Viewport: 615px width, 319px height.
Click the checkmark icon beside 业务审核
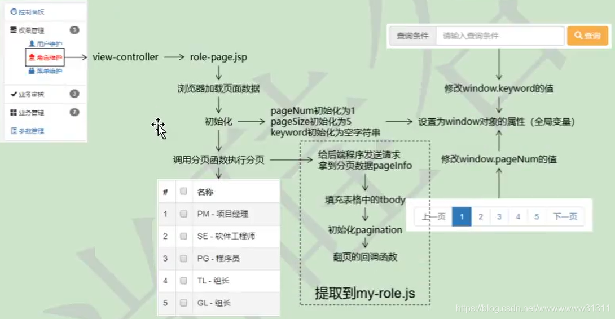(x=14, y=94)
